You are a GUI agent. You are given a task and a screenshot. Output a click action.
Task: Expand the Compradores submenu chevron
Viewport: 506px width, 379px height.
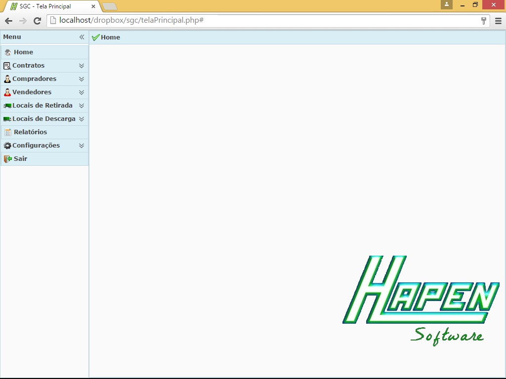pyautogui.click(x=82, y=79)
